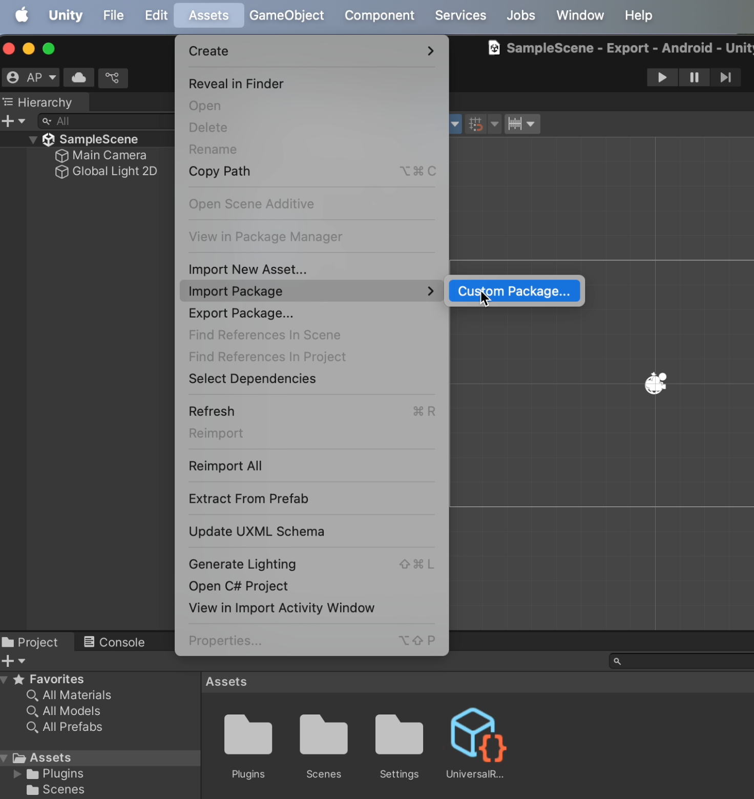The width and height of the screenshot is (754, 799).
Task: Choose Reimport All
Action: pos(311,466)
